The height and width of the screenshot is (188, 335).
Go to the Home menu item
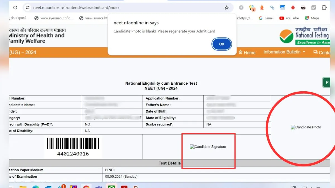pyautogui.click(x=247, y=52)
